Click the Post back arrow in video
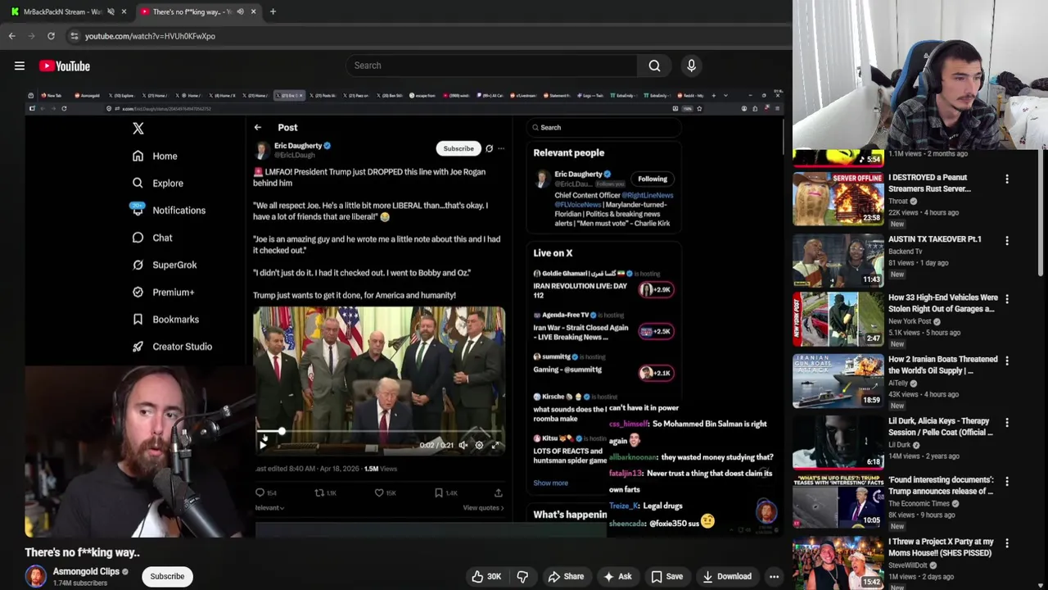Viewport: 1048px width, 590px height. (258, 128)
